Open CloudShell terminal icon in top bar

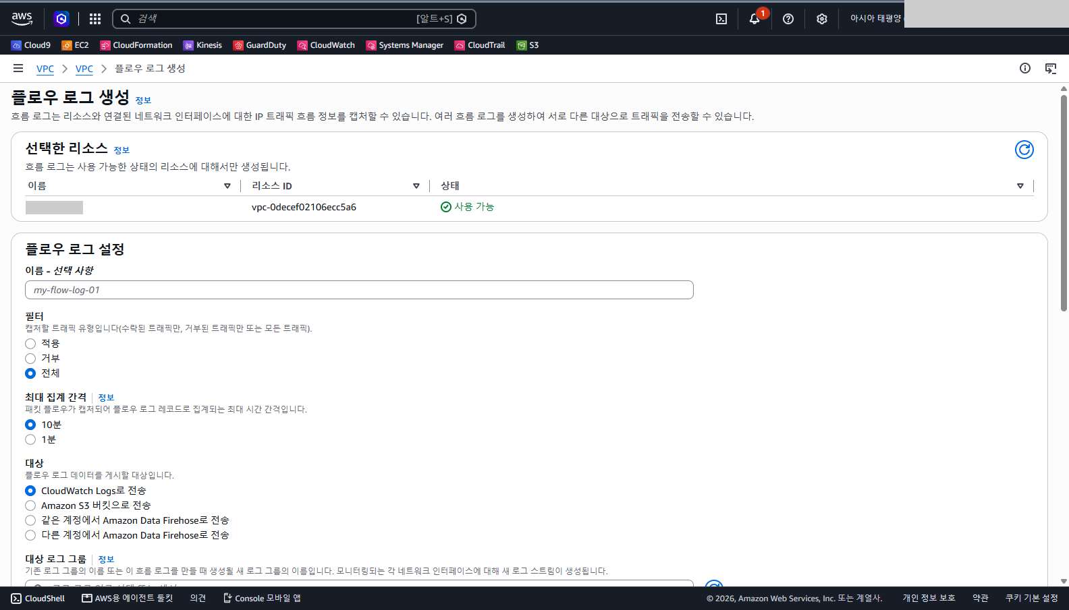click(721, 19)
